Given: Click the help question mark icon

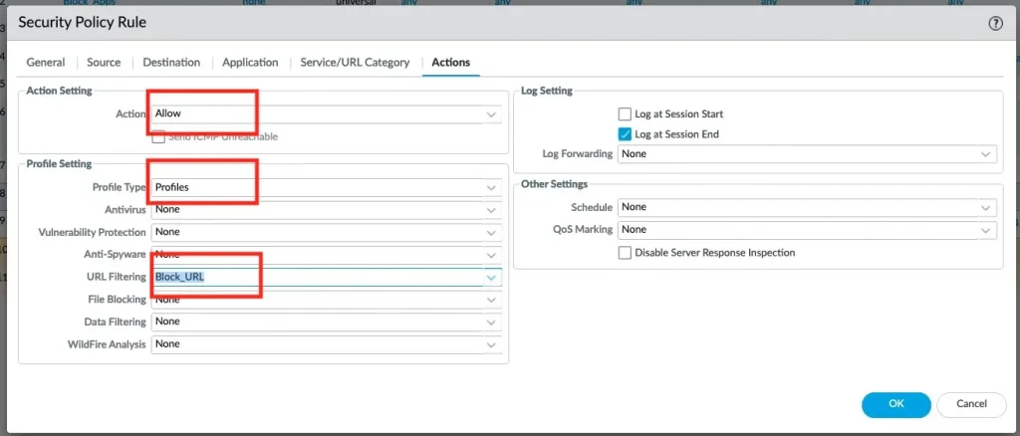Looking at the screenshot, I should 995,23.
